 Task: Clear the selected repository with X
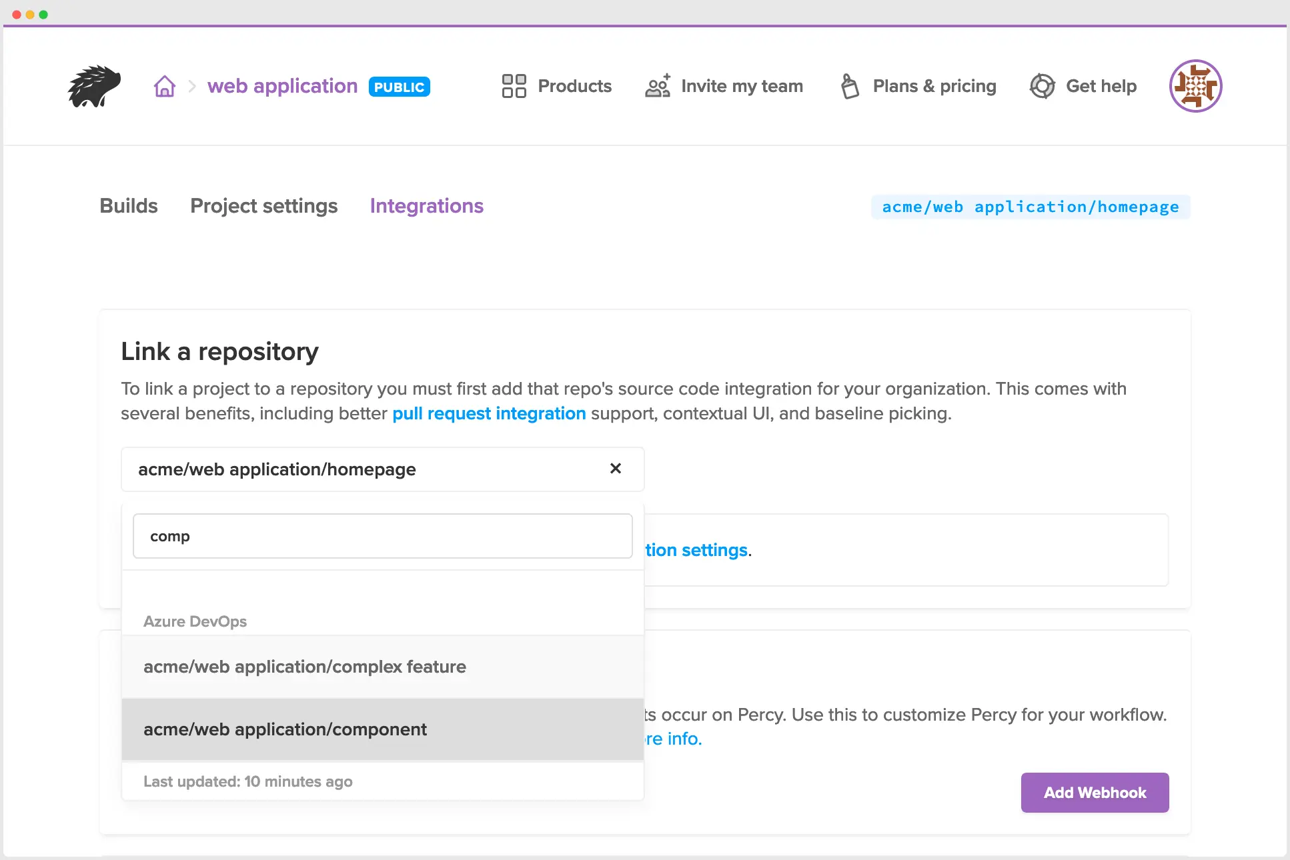coord(616,469)
